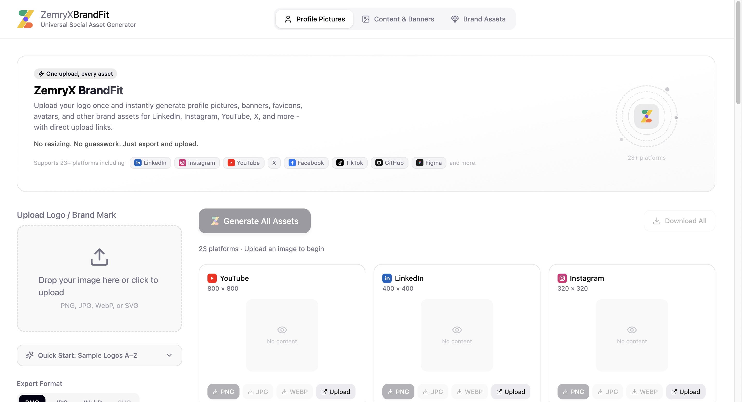Image resolution: width=742 pixels, height=402 pixels.
Task: Click the '400 × 400' LinkedIn size text
Action: pos(398,288)
